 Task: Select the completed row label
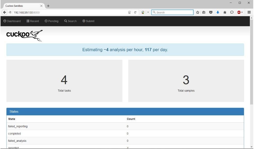[x=14, y=134]
